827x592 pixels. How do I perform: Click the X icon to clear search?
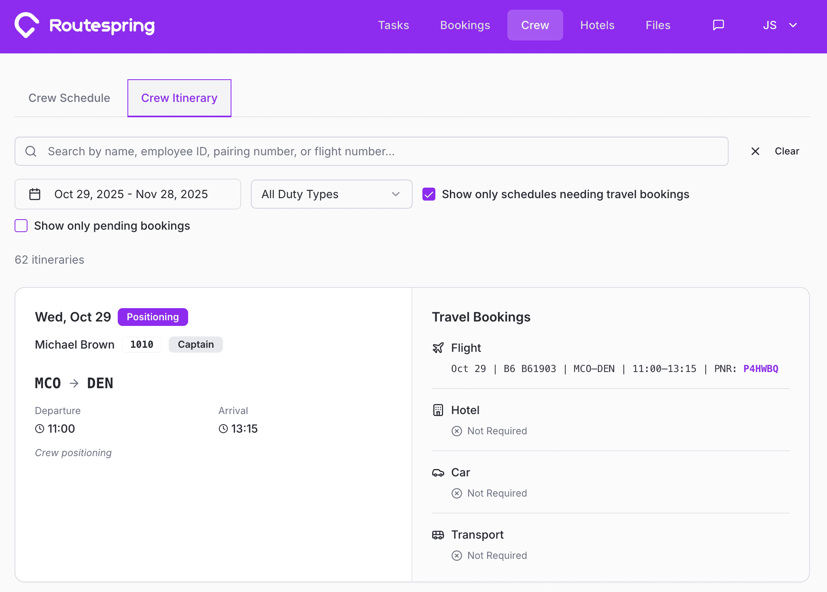coord(755,151)
